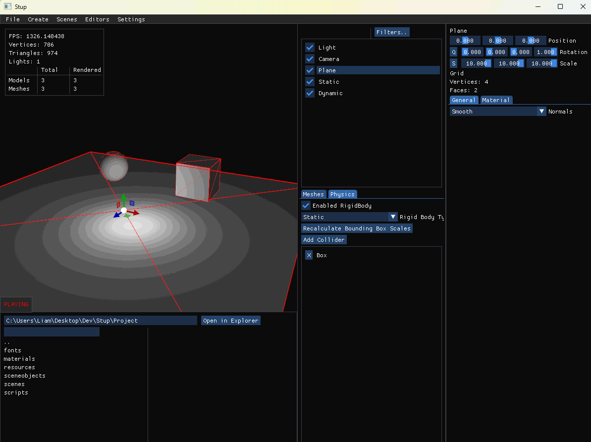Click the Q button beside Rotation fields
This screenshot has height=442, width=591.
453,52
